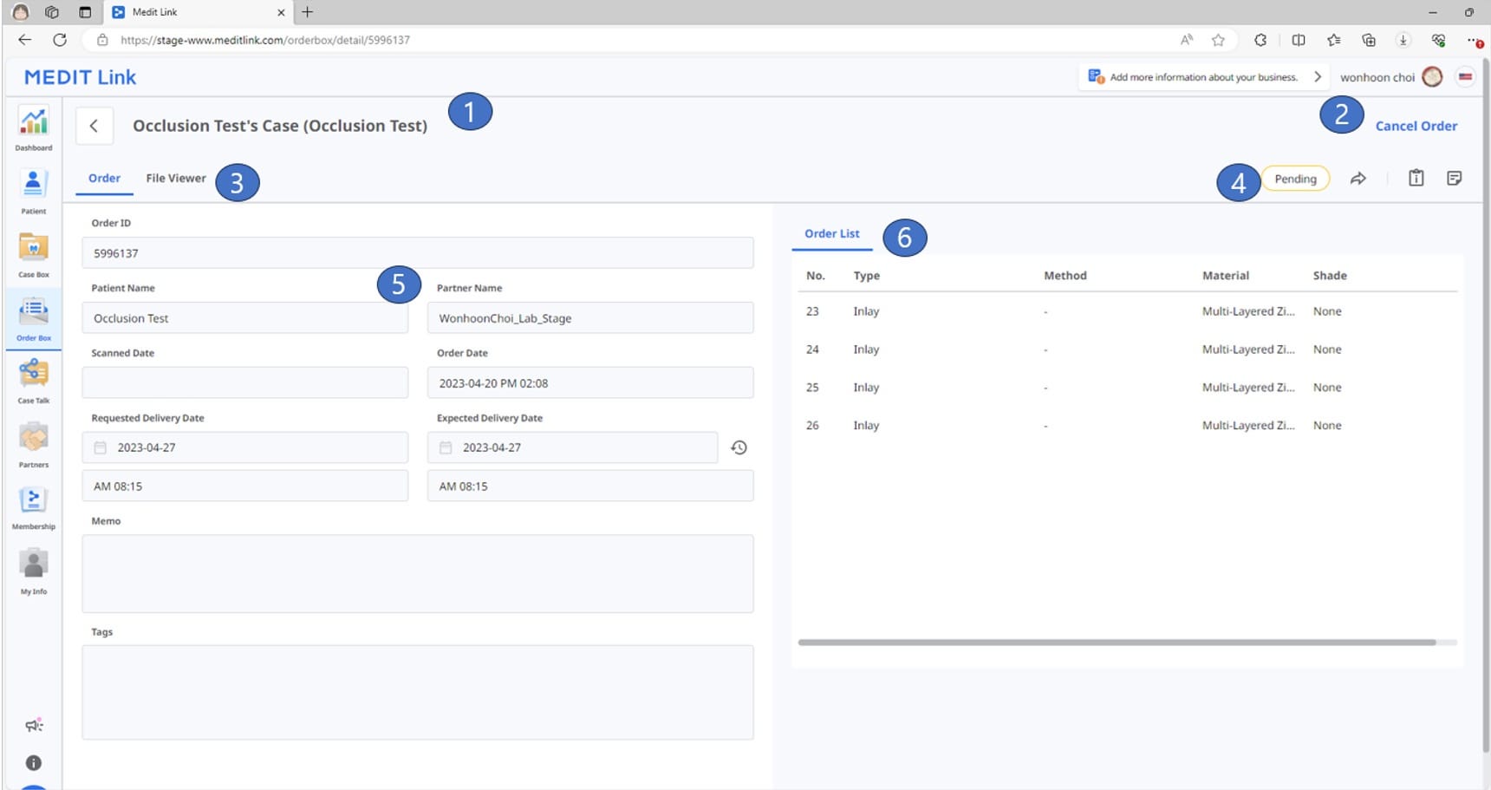Viewport: 1491px width, 790px height.
Task: Click the Partner Name field
Action: pos(590,318)
